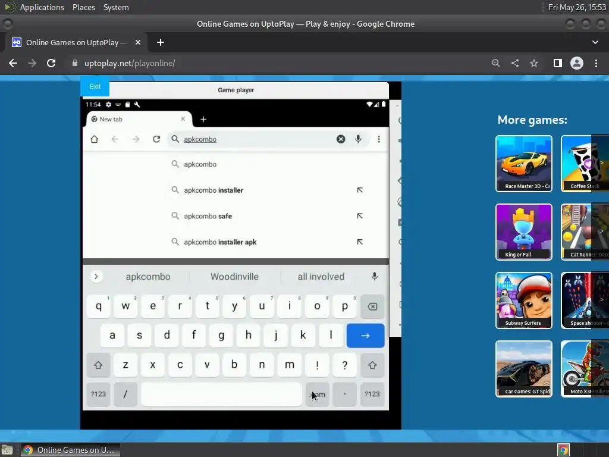The height and width of the screenshot is (457, 609).
Task: Fill search with apkcombo safe via arrow
Action: pyautogui.click(x=360, y=216)
